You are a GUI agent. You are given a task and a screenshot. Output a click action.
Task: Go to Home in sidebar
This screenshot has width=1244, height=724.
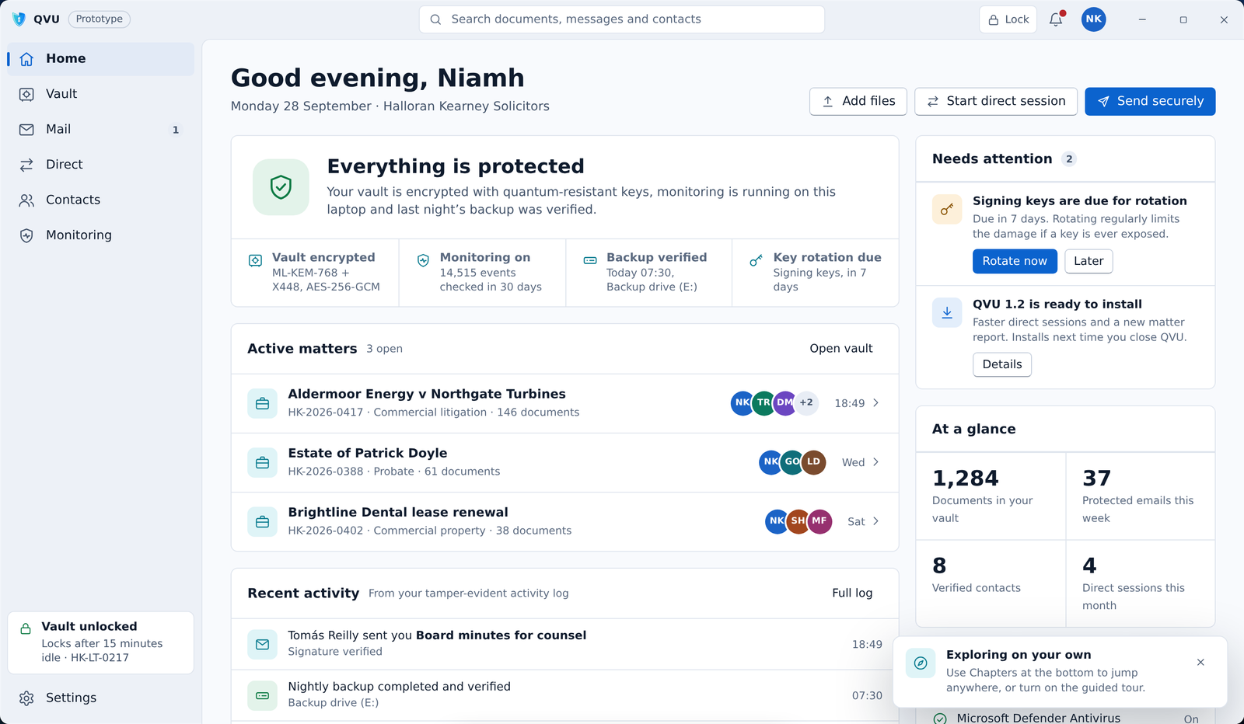101,59
